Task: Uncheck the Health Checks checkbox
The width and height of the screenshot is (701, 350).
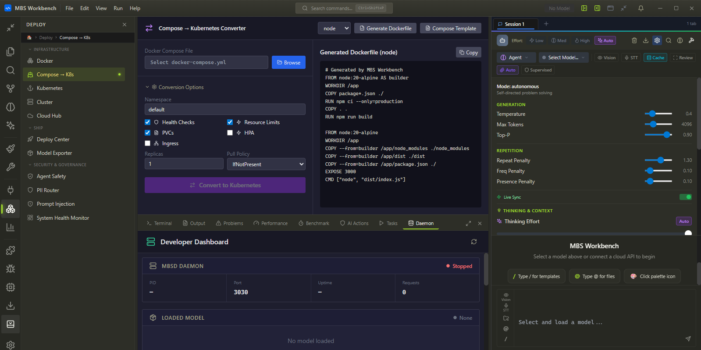Action: pyautogui.click(x=148, y=122)
